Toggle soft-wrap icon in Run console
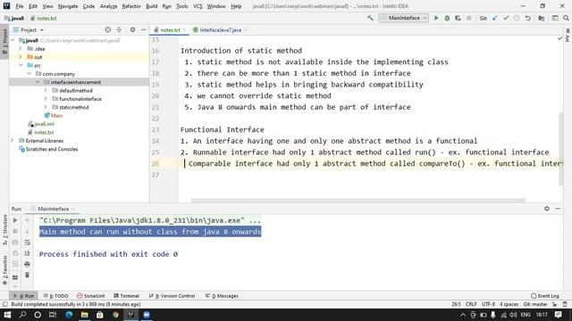This screenshot has height=321, width=572. pos(27,242)
